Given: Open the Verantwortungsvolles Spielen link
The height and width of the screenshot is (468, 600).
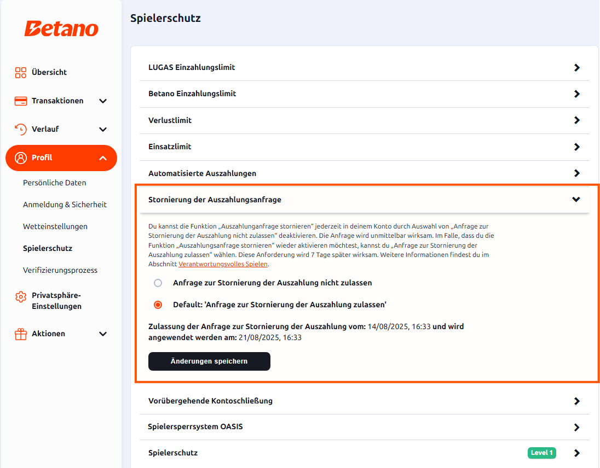Looking at the screenshot, I should (223, 264).
